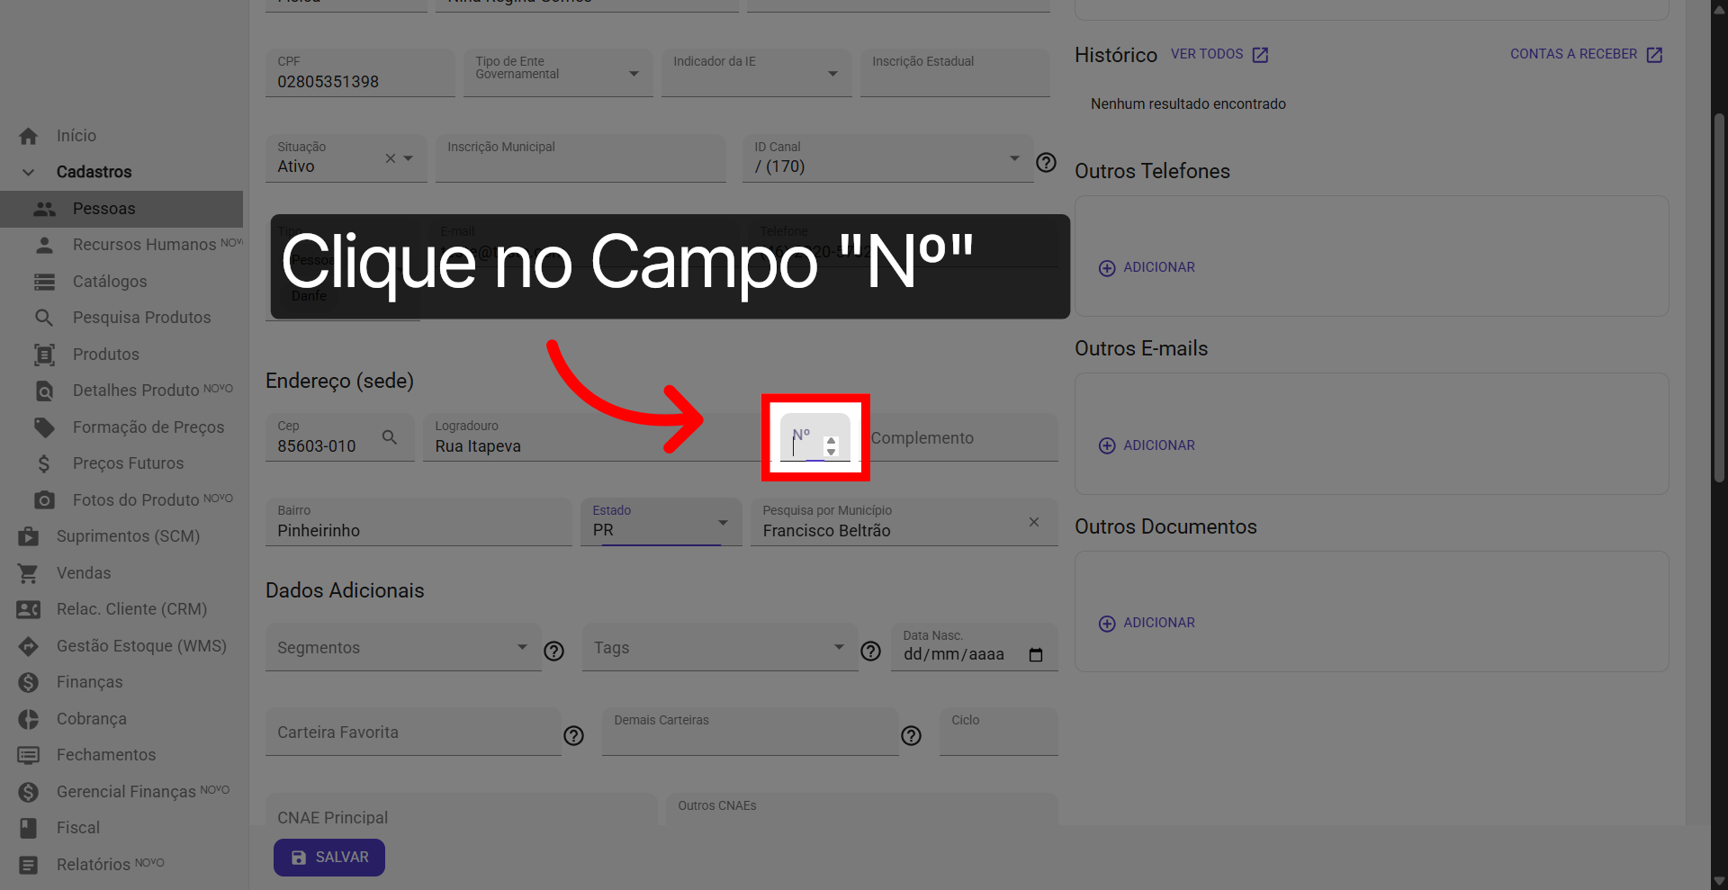1728x890 pixels.
Task: Click ADICIONAR under Outros Telefones
Action: [x=1146, y=267]
